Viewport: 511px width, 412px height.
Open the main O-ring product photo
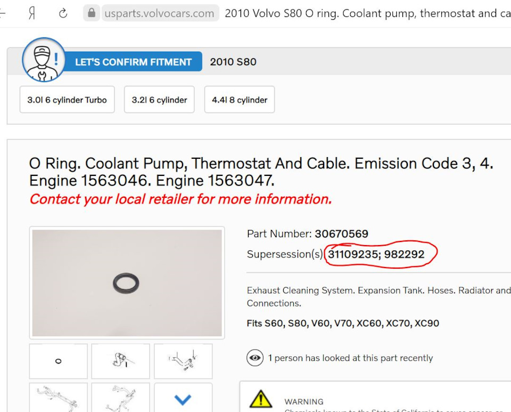coord(127,283)
